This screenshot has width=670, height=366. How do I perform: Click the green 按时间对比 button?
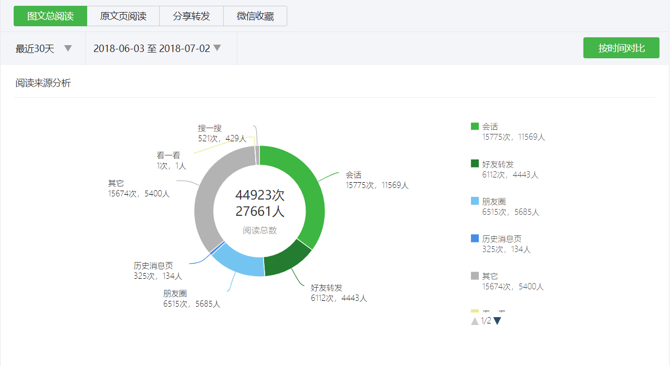[621, 47]
